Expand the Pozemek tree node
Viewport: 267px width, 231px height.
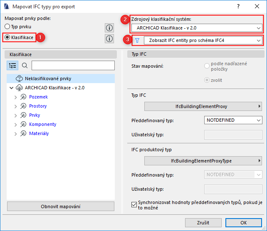pyautogui.click(x=16, y=97)
